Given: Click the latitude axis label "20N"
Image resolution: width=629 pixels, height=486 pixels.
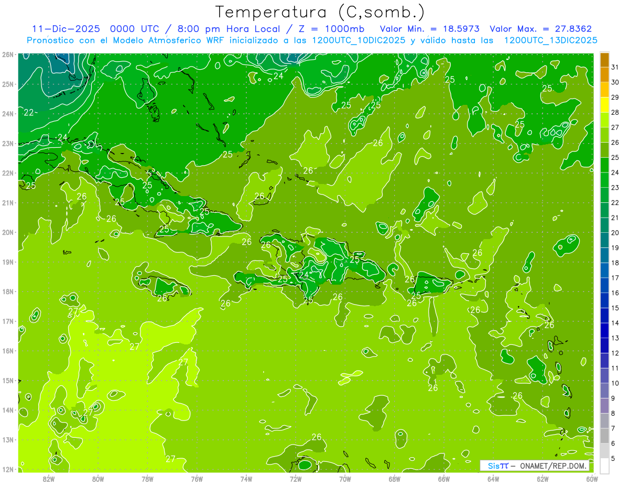Looking at the screenshot, I should click(8, 232).
